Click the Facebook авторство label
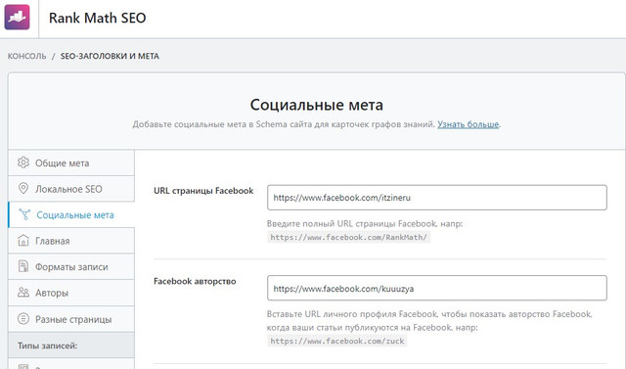Screen dimensions: 626x369 point(195,281)
